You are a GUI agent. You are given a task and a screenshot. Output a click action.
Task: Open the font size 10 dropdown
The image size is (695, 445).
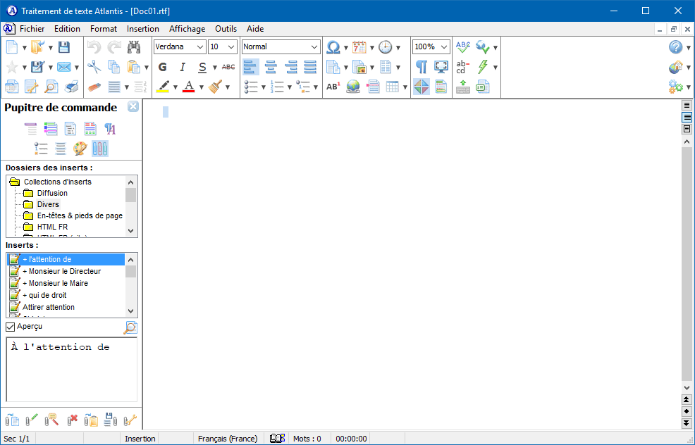(231, 47)
